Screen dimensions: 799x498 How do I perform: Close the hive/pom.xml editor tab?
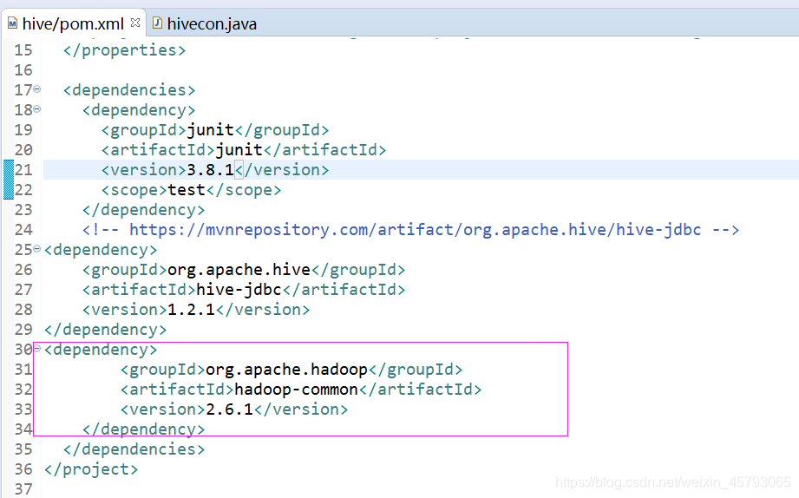(135, 23)
